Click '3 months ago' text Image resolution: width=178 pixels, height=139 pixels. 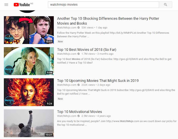(105, 54)
